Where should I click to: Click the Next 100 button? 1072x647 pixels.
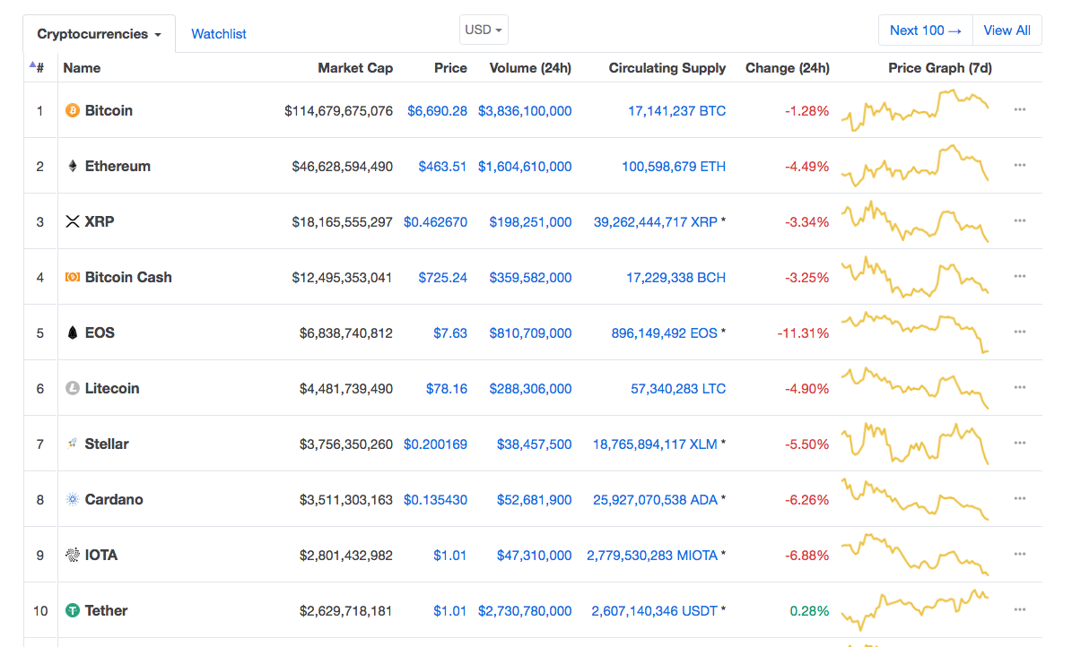(925, 30)
